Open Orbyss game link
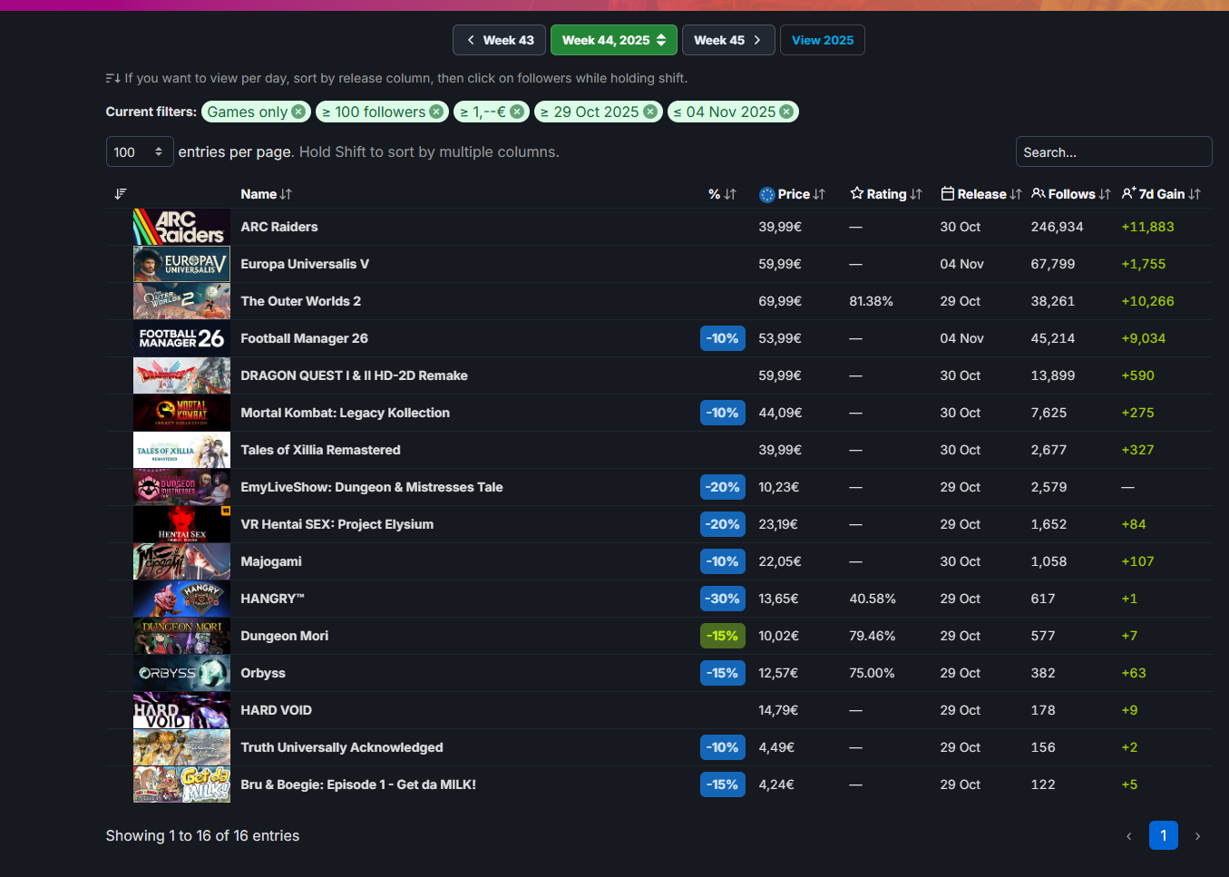 pos(263,673)
